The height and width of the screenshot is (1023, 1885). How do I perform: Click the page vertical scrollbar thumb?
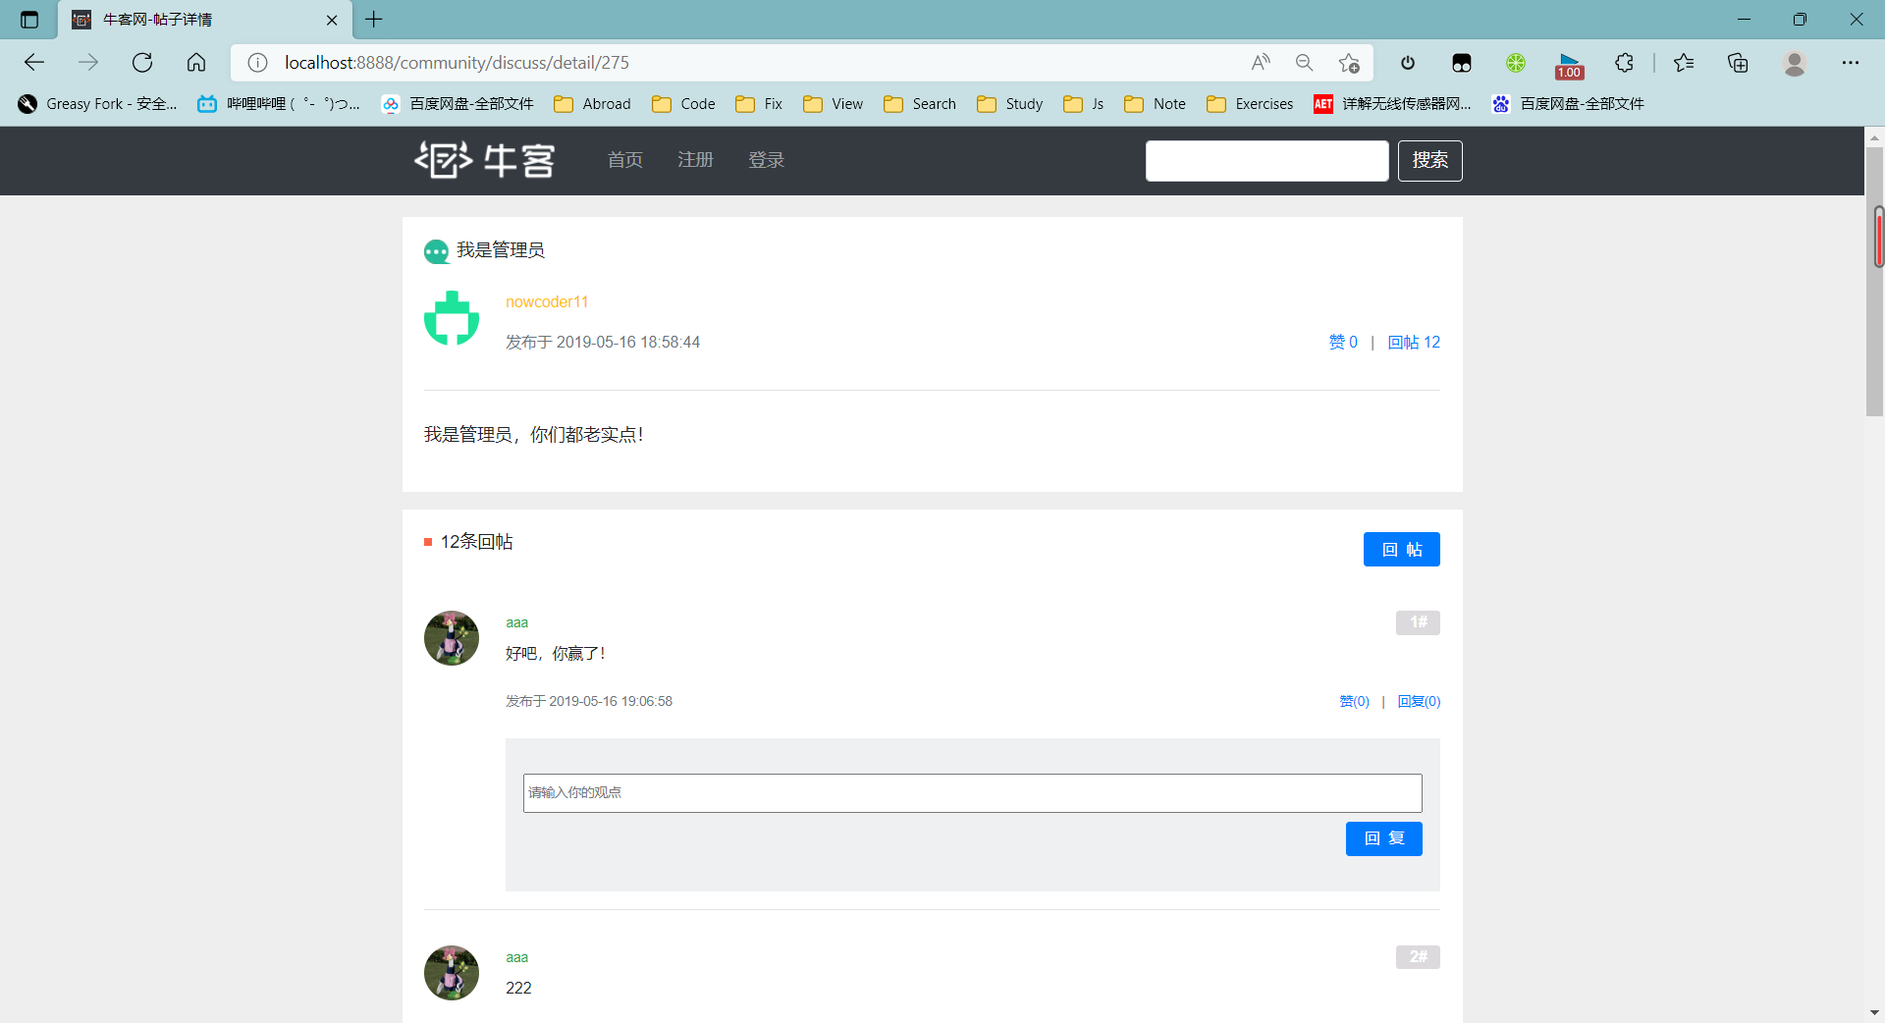coord(1874,285)
